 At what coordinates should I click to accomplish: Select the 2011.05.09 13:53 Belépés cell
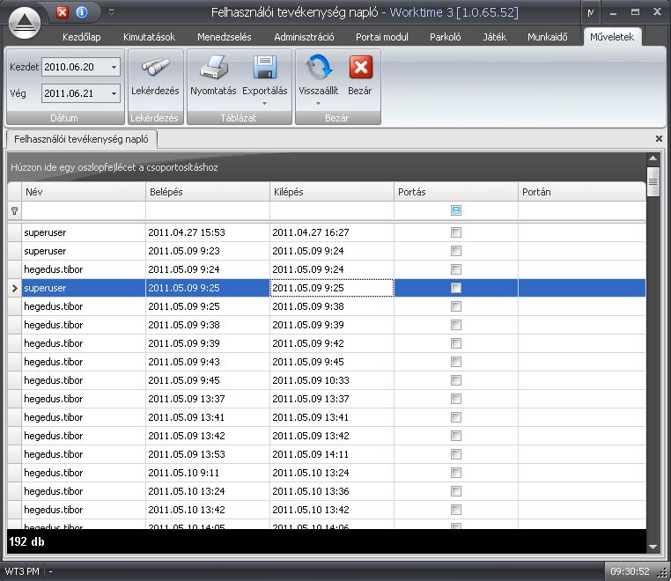(208, 454)
